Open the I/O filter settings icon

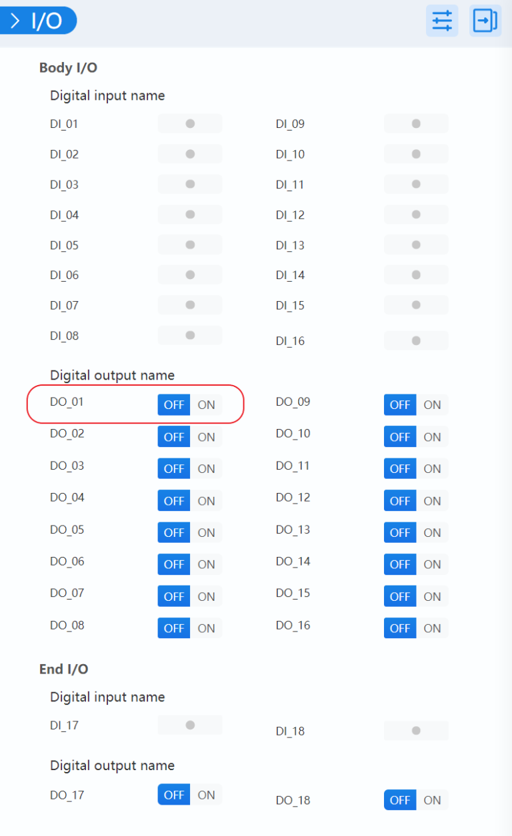click(x=442, y=21)
